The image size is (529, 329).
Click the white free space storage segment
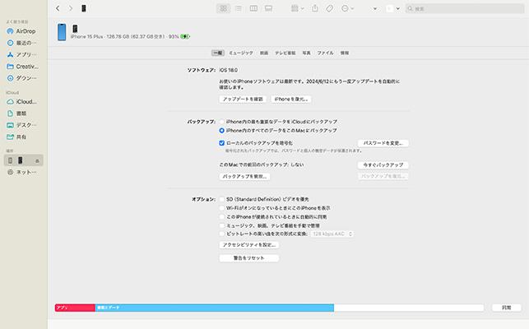tap(409, 308)
